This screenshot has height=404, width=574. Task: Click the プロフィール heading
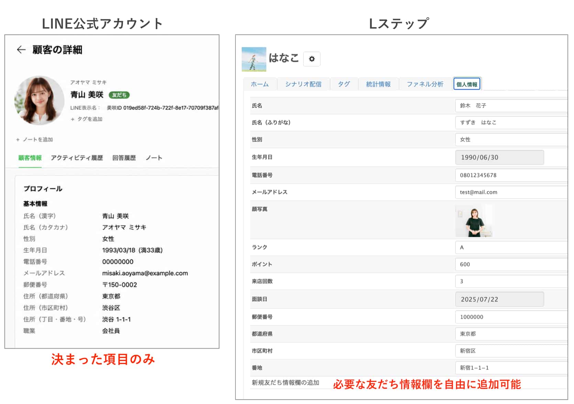pos(43,189)
